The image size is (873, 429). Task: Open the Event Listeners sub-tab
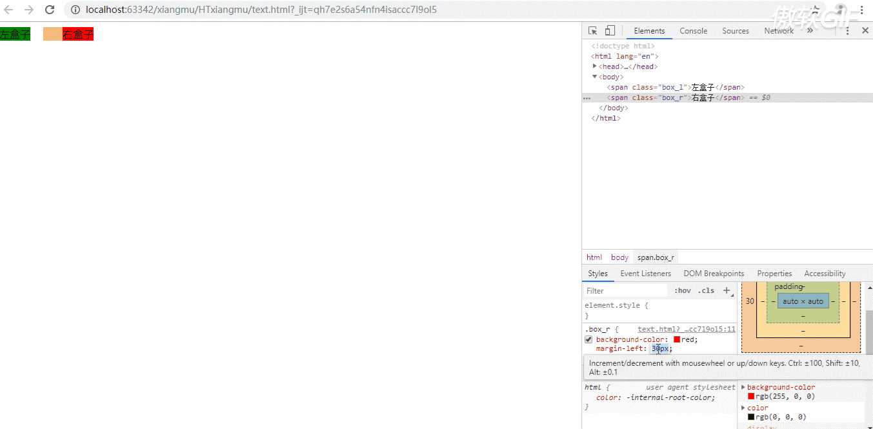coord(646,274)
